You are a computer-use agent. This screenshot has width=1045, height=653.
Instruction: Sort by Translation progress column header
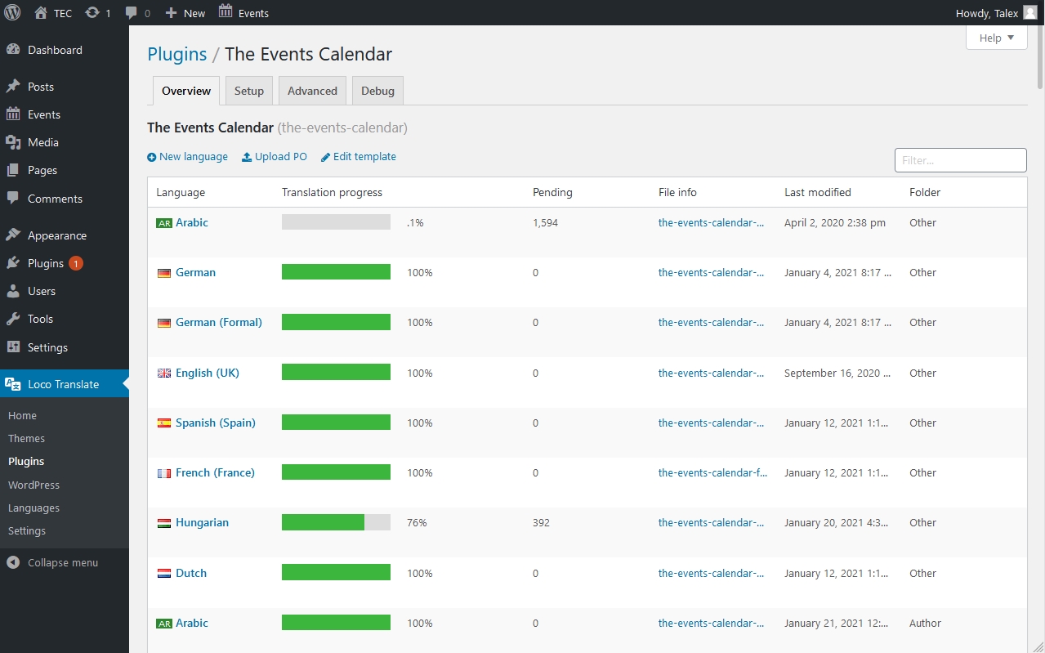pyautogui.click(x=332, y=193)
